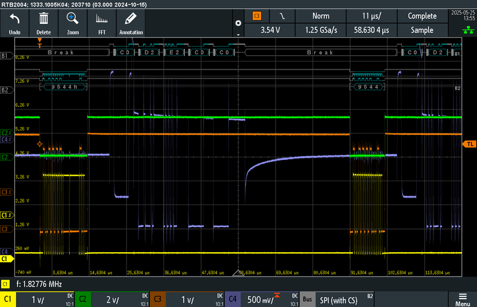Select the C2 channel ground marker
Screen dimensions: 477x307
7,157
